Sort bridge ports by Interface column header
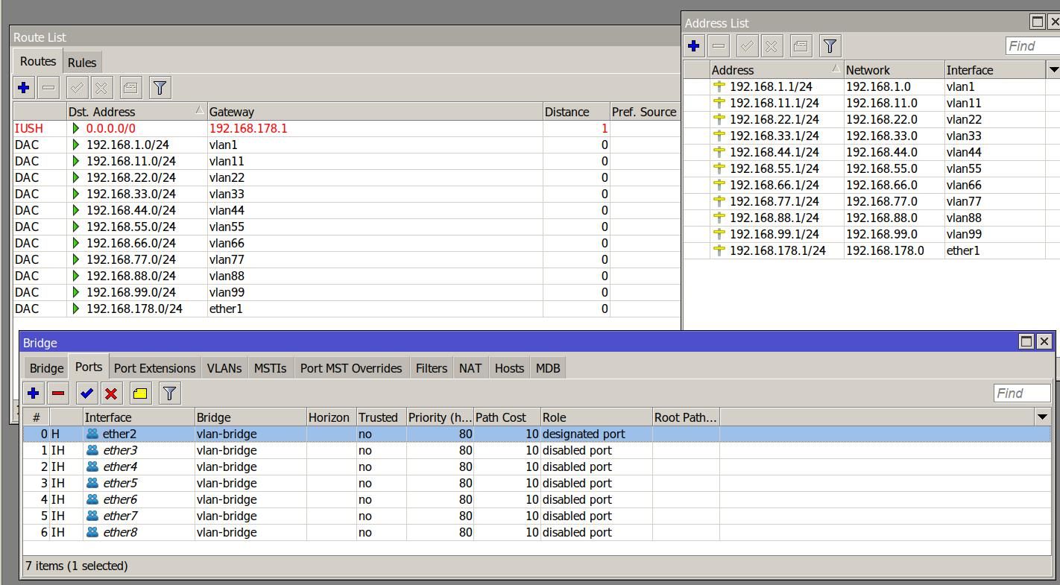Viewport: 1060px width, 585px height. click(x=139, y=417)
